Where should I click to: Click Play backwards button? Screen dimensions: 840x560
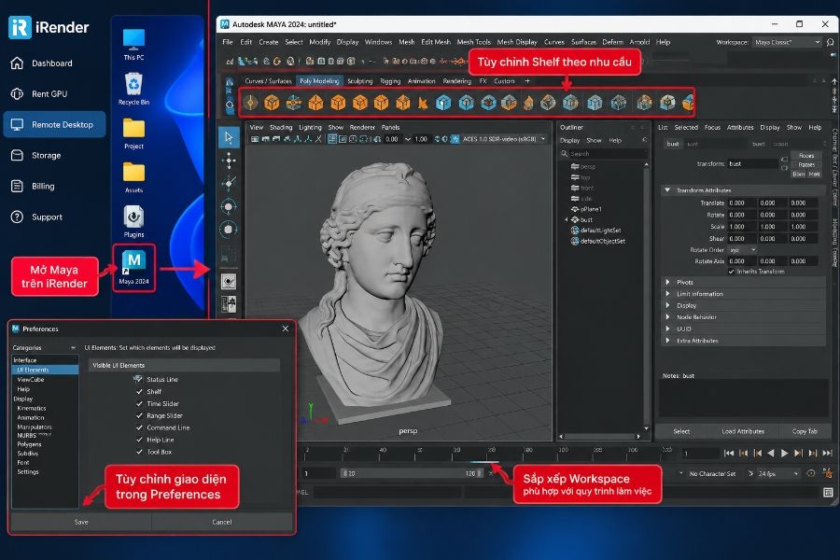point(770,454)
